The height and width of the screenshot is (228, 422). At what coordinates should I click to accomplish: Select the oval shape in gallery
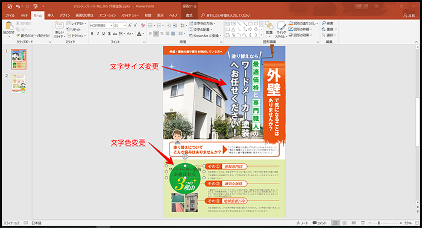click(256, 23)
